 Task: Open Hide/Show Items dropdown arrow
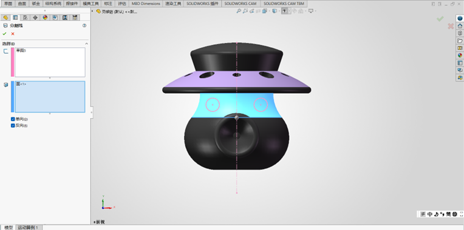coord(289,11)
